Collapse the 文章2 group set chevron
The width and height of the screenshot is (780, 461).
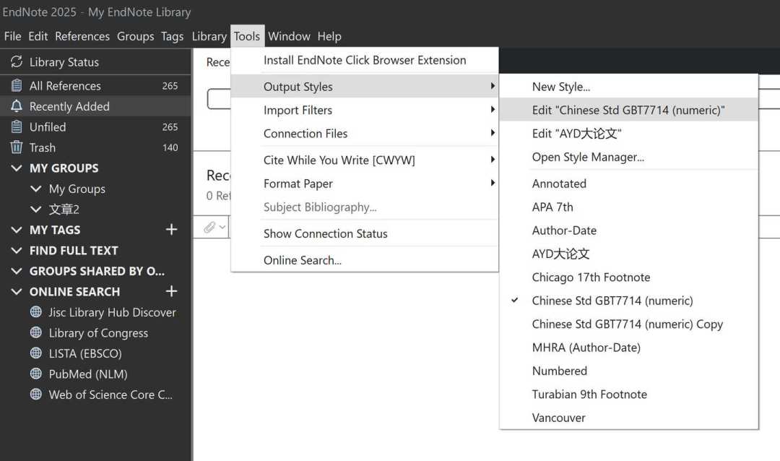pyautogui.click(x=36, y=209)
